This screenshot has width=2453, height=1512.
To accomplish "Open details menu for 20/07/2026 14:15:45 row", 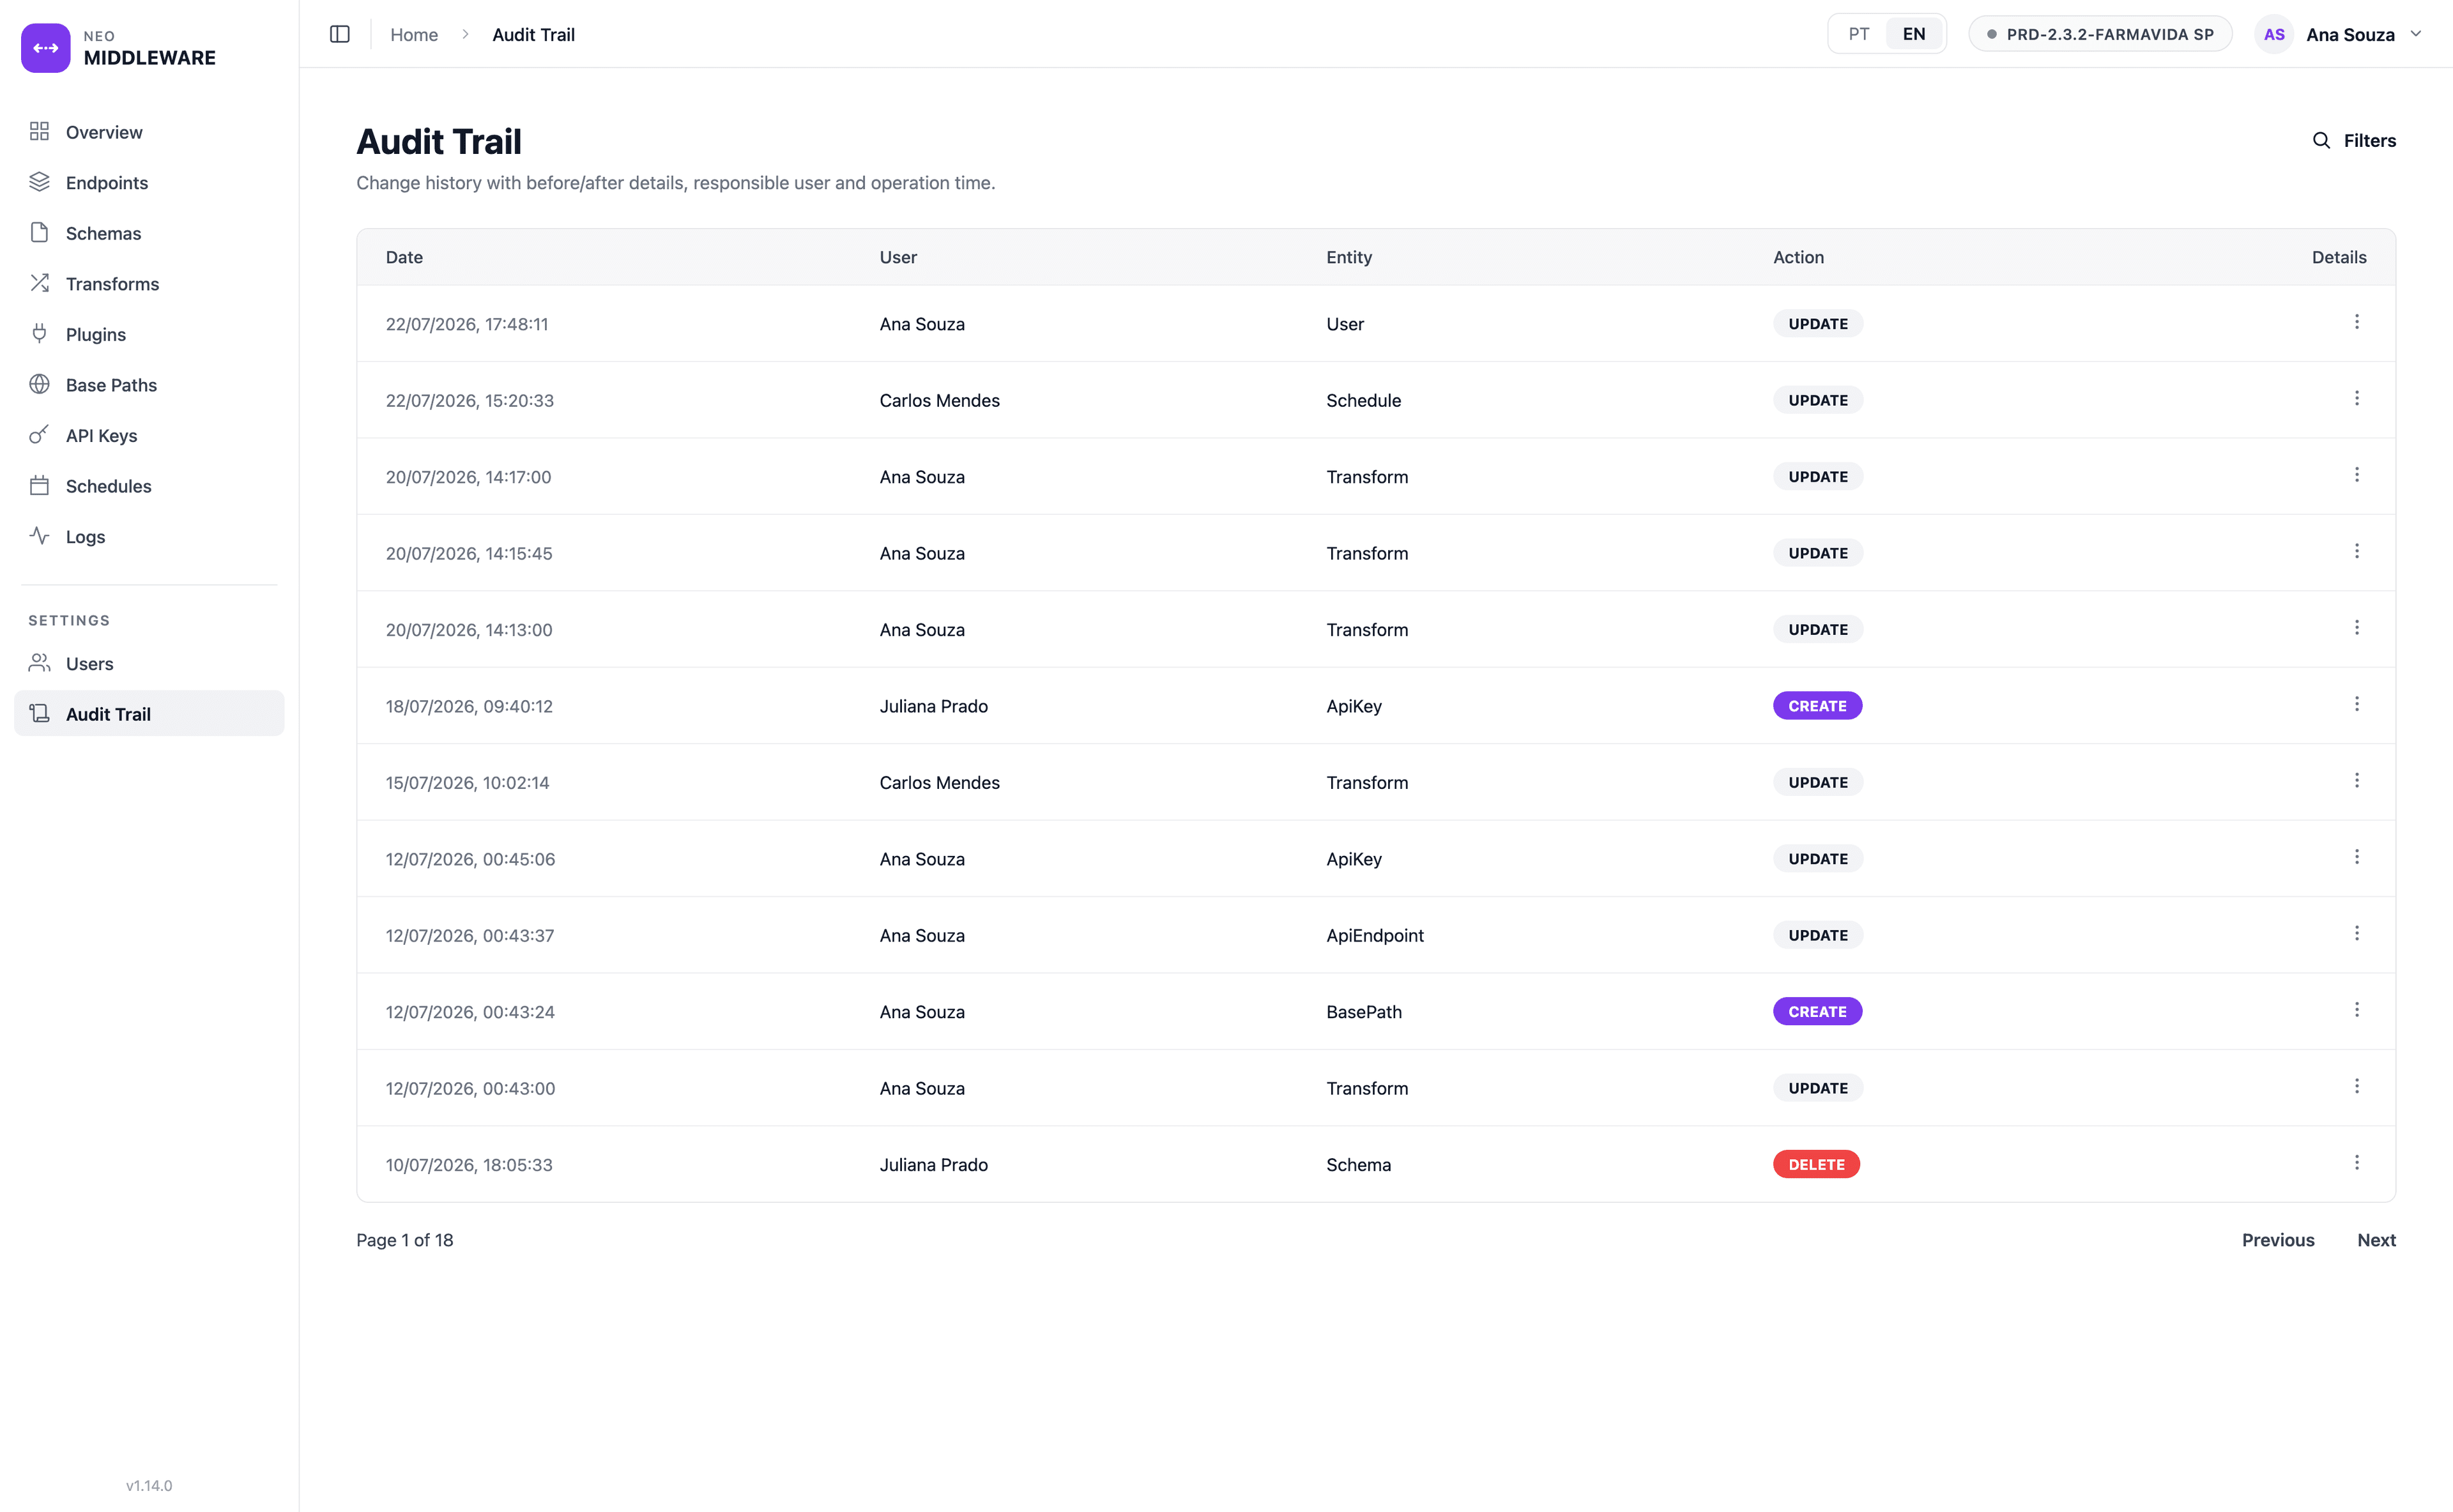I will [x=2356, y=552].
